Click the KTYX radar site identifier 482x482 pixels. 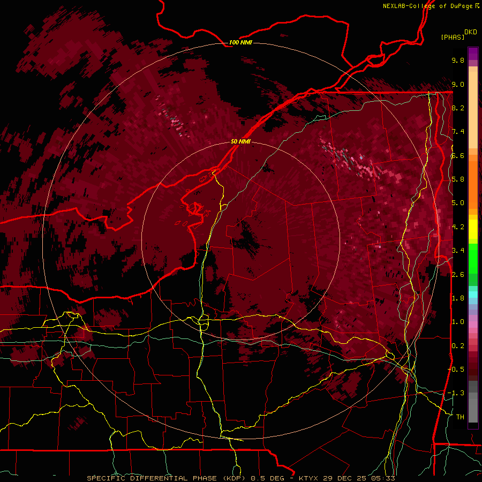(x=308, y=478)
